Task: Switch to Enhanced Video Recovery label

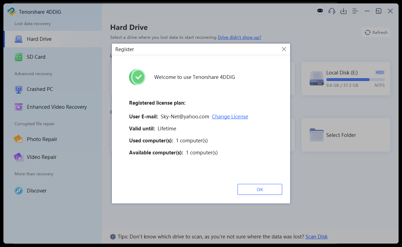Action: (57, 107)
